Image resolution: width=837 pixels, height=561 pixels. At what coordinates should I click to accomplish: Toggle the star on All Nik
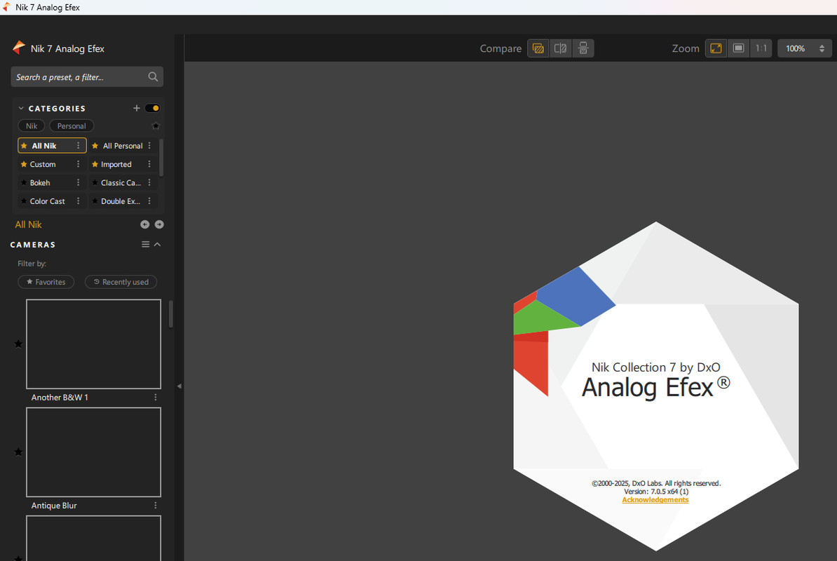click(x=24, y=146)
